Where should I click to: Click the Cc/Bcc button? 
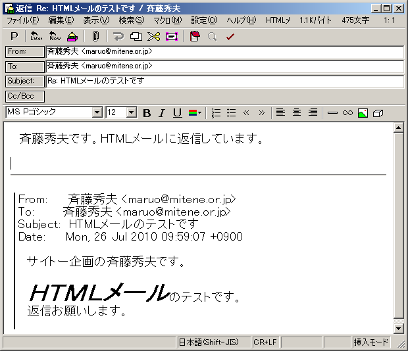pos(25,97)
